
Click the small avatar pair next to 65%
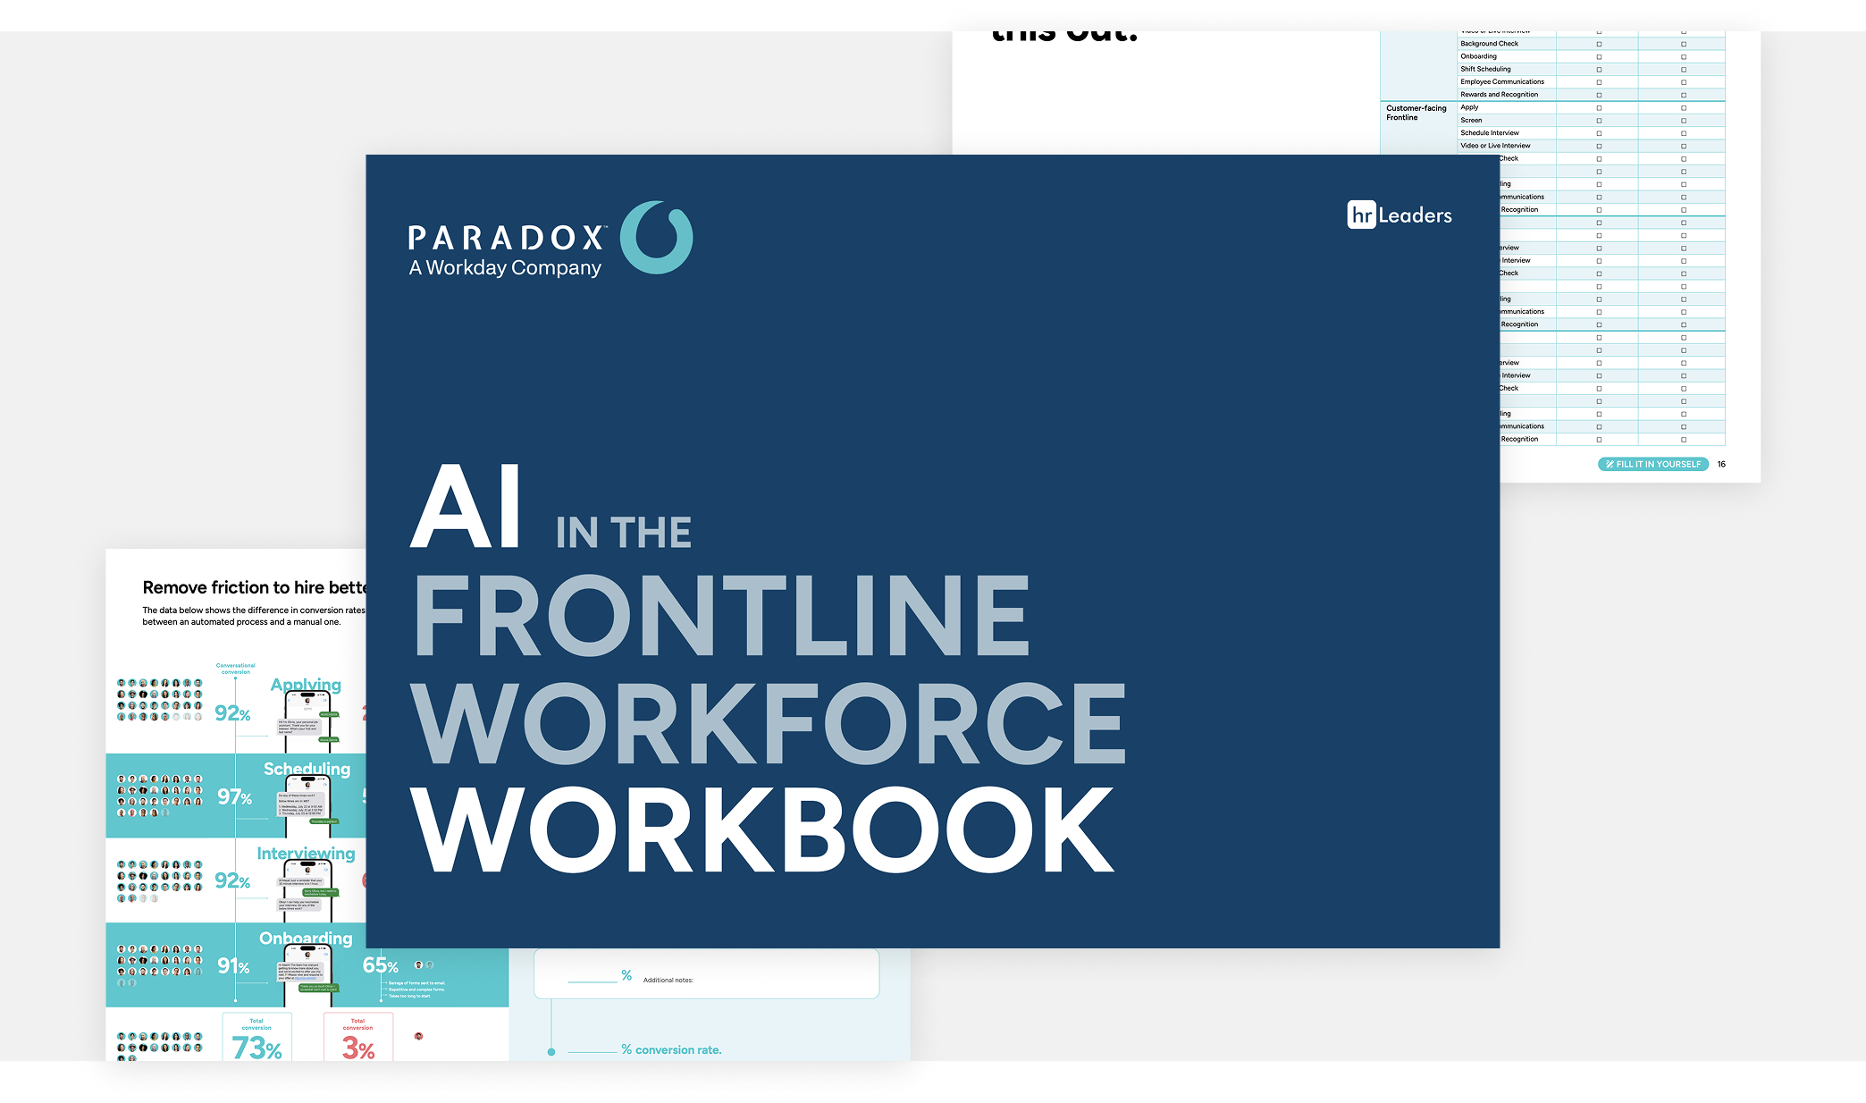pyautogui.click(x=424, y=965)
